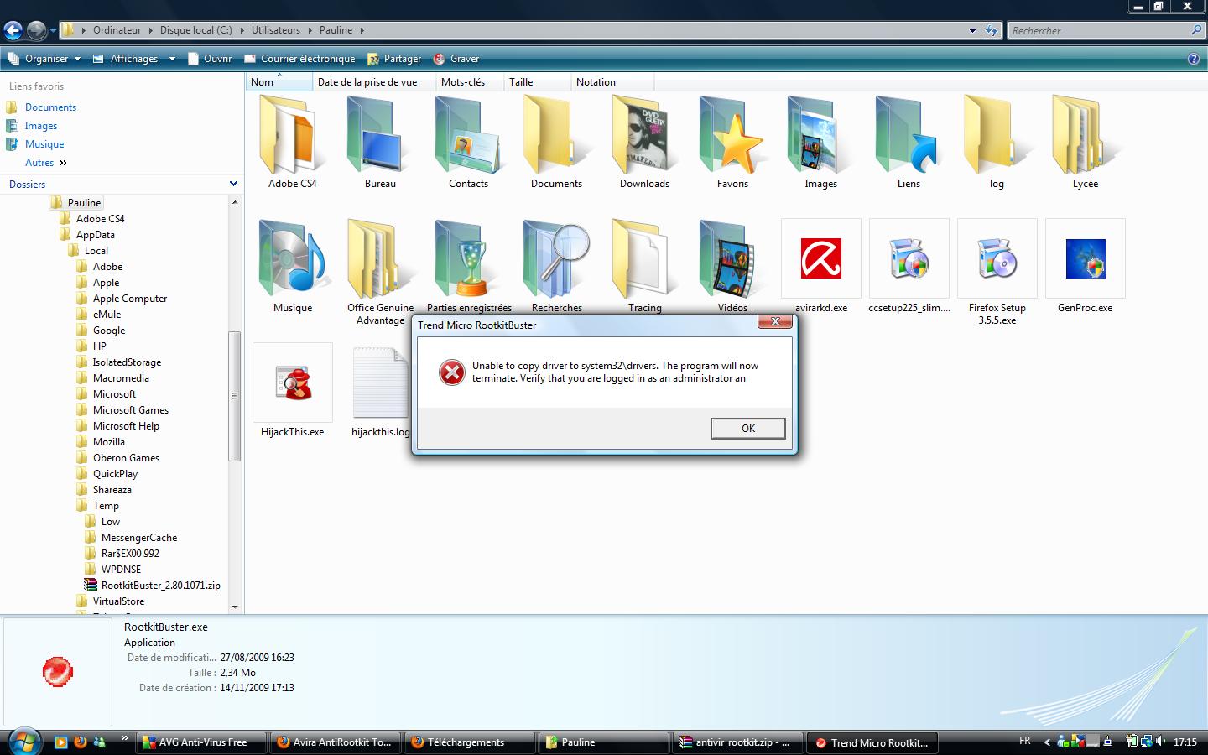Switch to Avira AntiRootkit taskbar button
The height and width of the screenshot is (755, 1208).
(336, 742)
